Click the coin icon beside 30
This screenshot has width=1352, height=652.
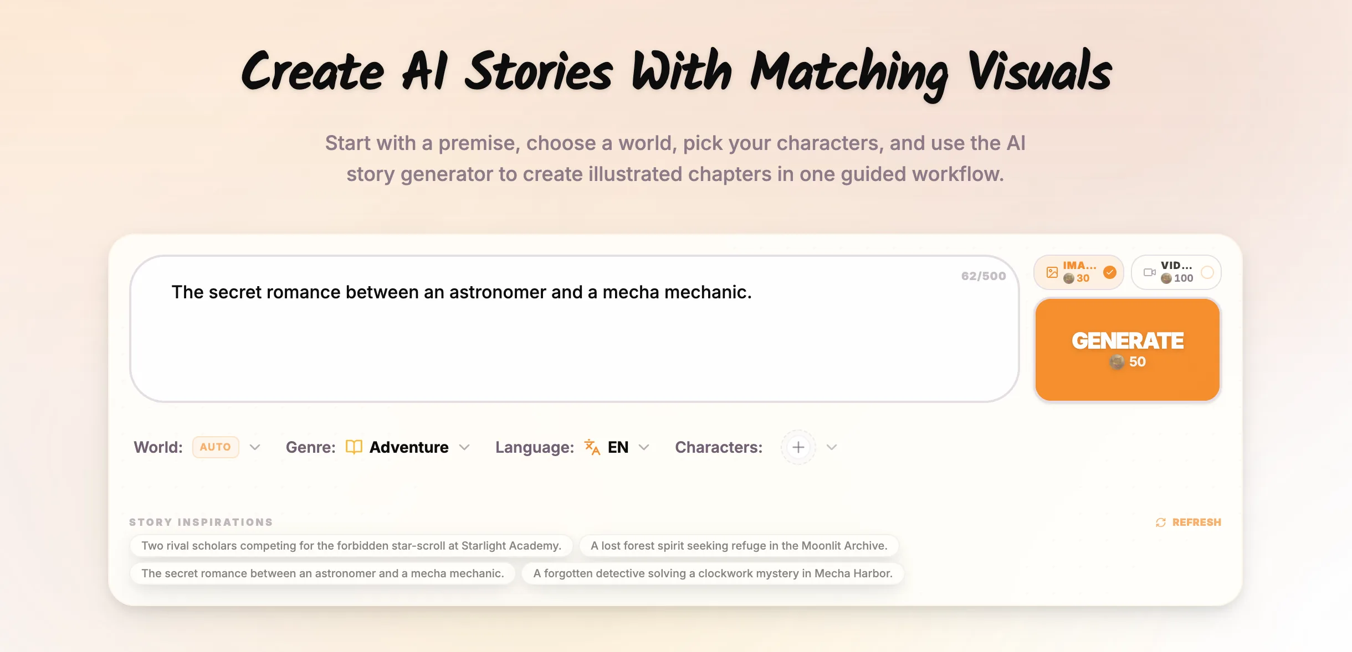click(x=1069, y=278)
